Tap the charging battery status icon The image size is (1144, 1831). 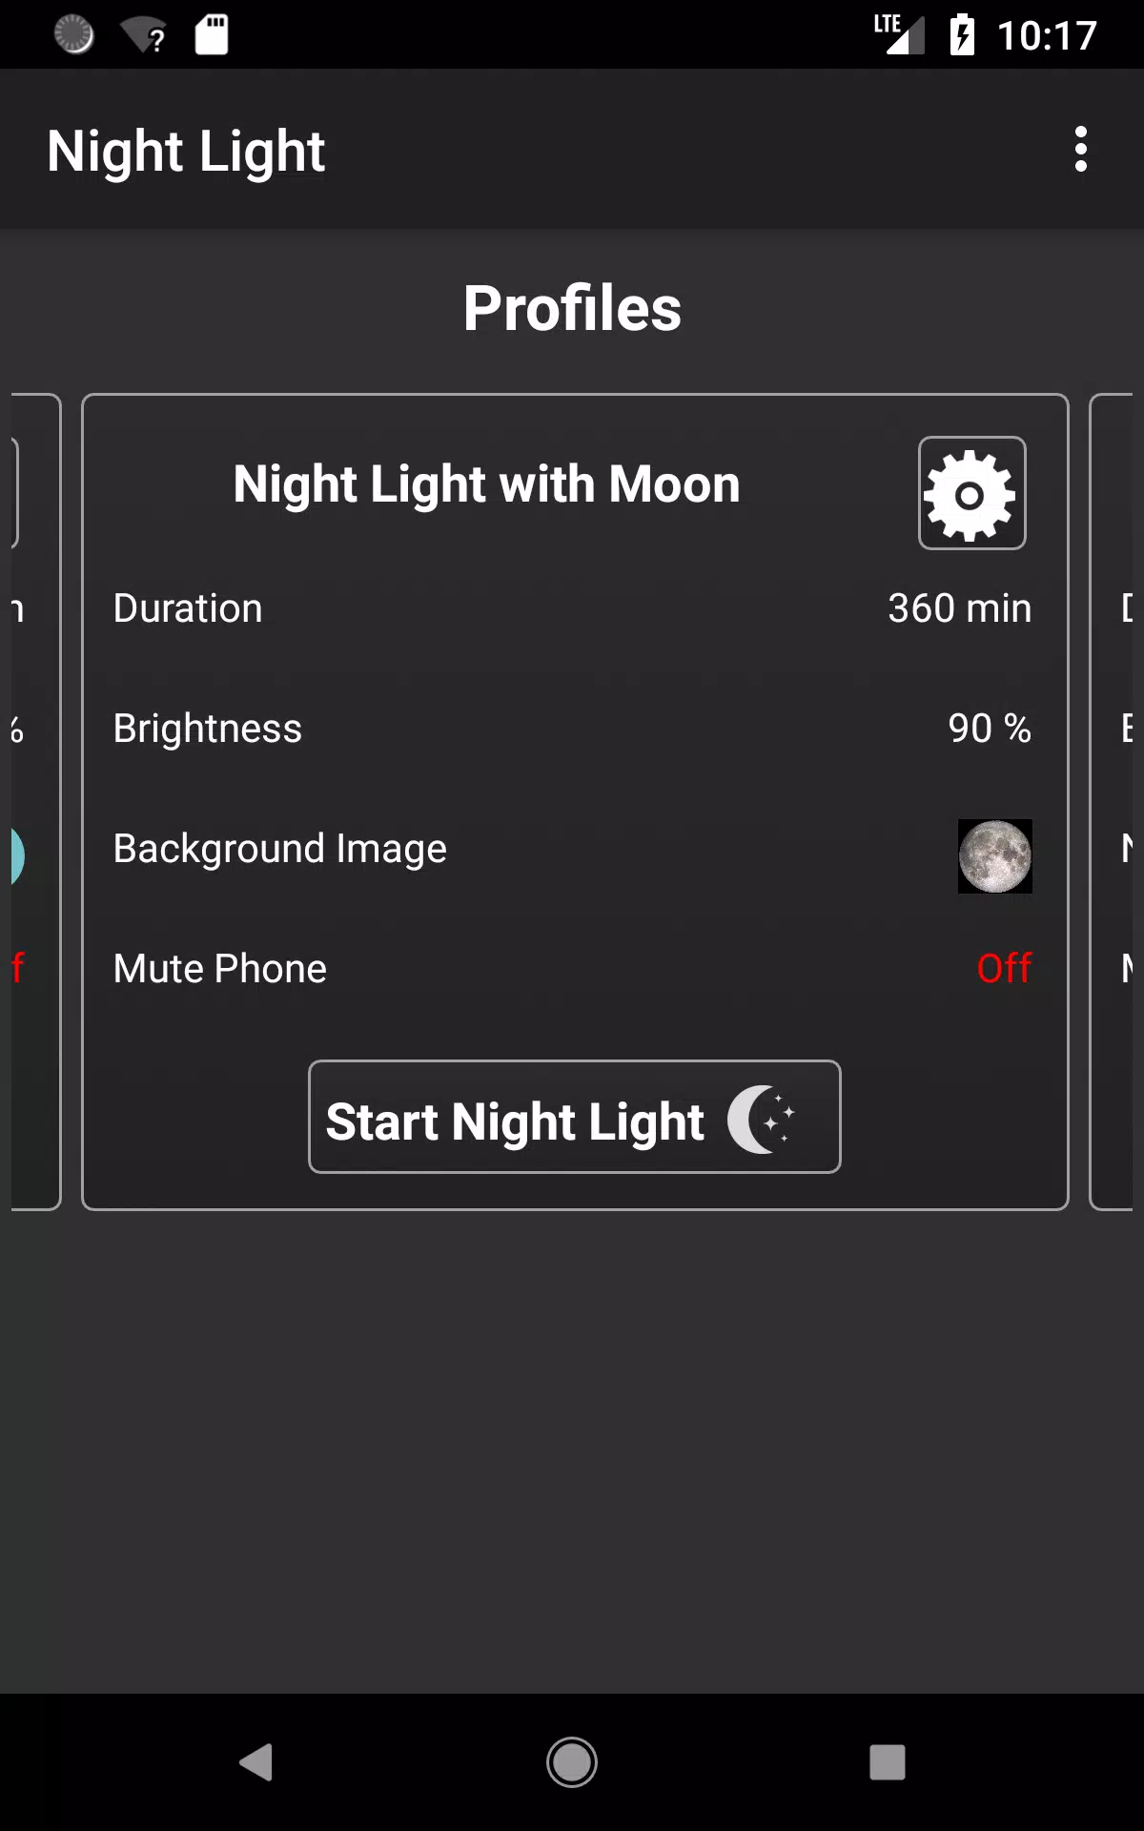pyautogui.click(x=961, y=33)
